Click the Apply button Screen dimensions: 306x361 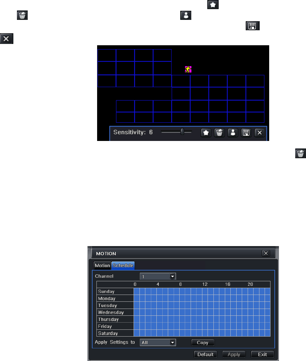click(234, 354)
